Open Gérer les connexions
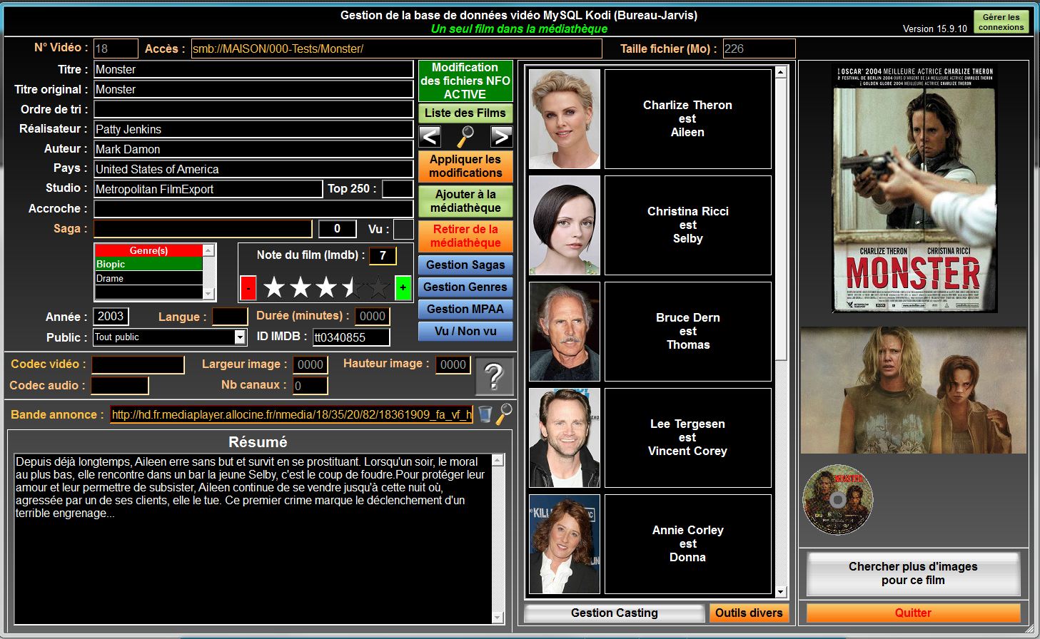The width and height of the screenshot is (1040, 639). click(1001, 22)
